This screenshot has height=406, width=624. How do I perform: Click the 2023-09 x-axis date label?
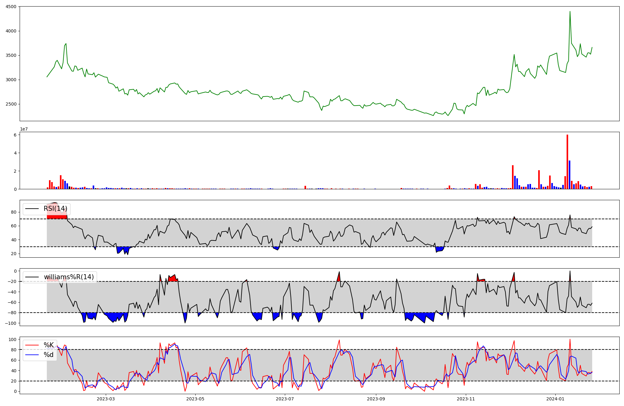pos(376,399)
